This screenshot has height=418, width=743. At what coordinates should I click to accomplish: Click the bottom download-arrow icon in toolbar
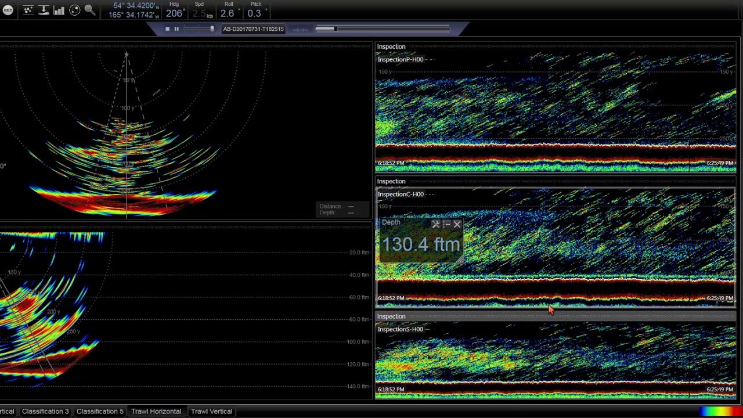point(44,10)
